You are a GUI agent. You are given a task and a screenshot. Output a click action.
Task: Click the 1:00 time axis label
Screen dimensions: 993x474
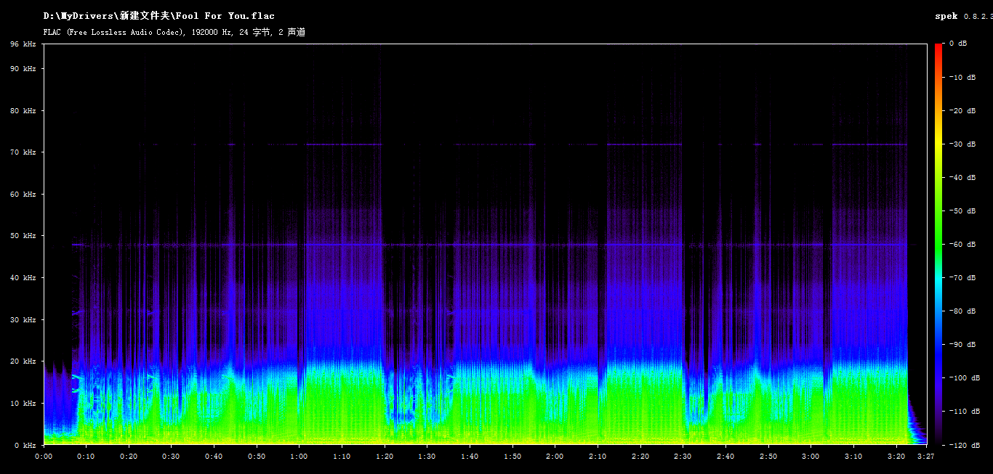(x=299, y=457)
